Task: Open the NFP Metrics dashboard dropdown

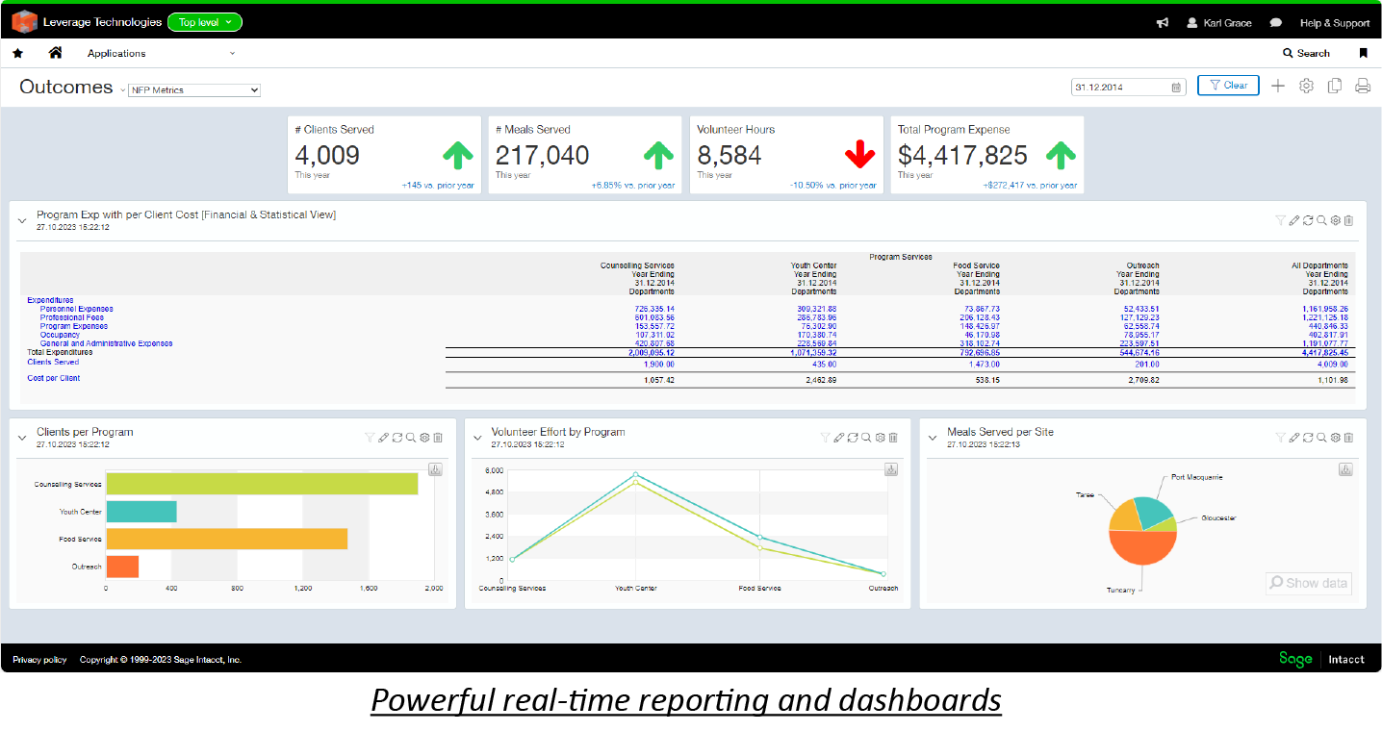Action: click(x=194, y=90)
